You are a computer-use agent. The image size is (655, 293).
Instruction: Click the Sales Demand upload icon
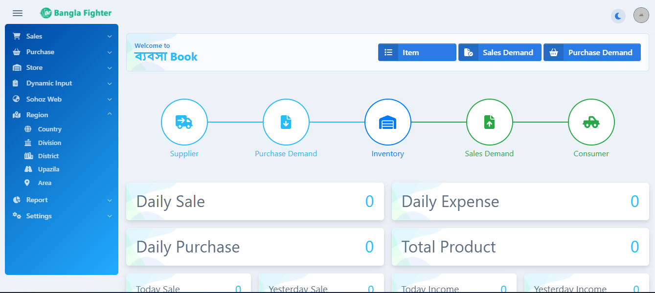point(489,122)
